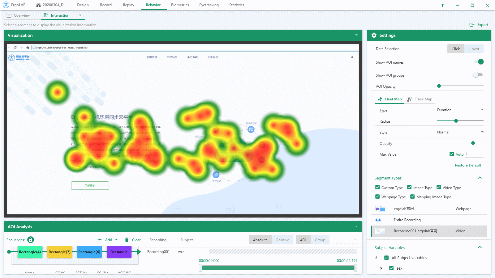The image size is (495, 278).
Task: Click the blue edit node icon on heatmap
Action: [x=216, y=175]
